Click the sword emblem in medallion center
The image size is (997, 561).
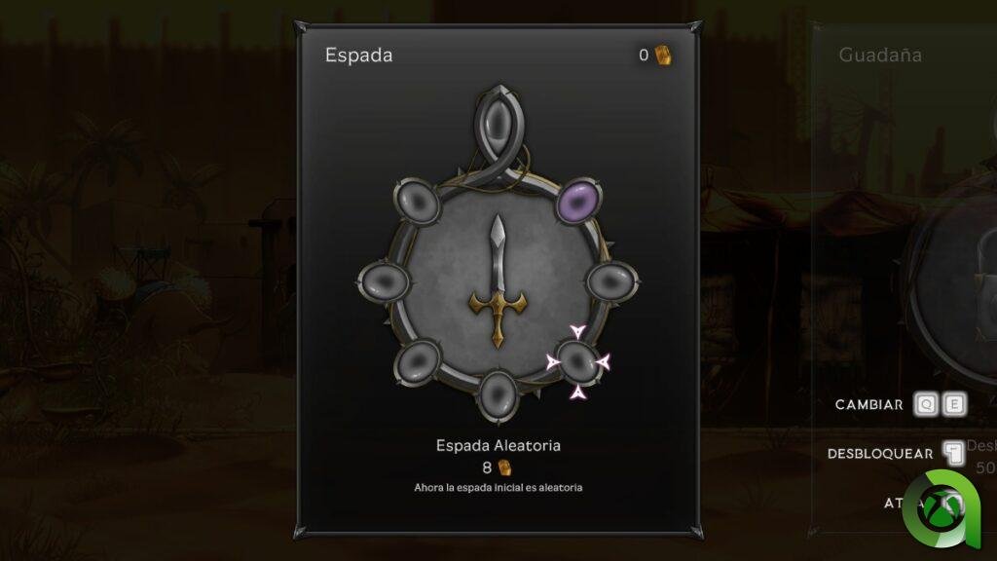(498, 281)
